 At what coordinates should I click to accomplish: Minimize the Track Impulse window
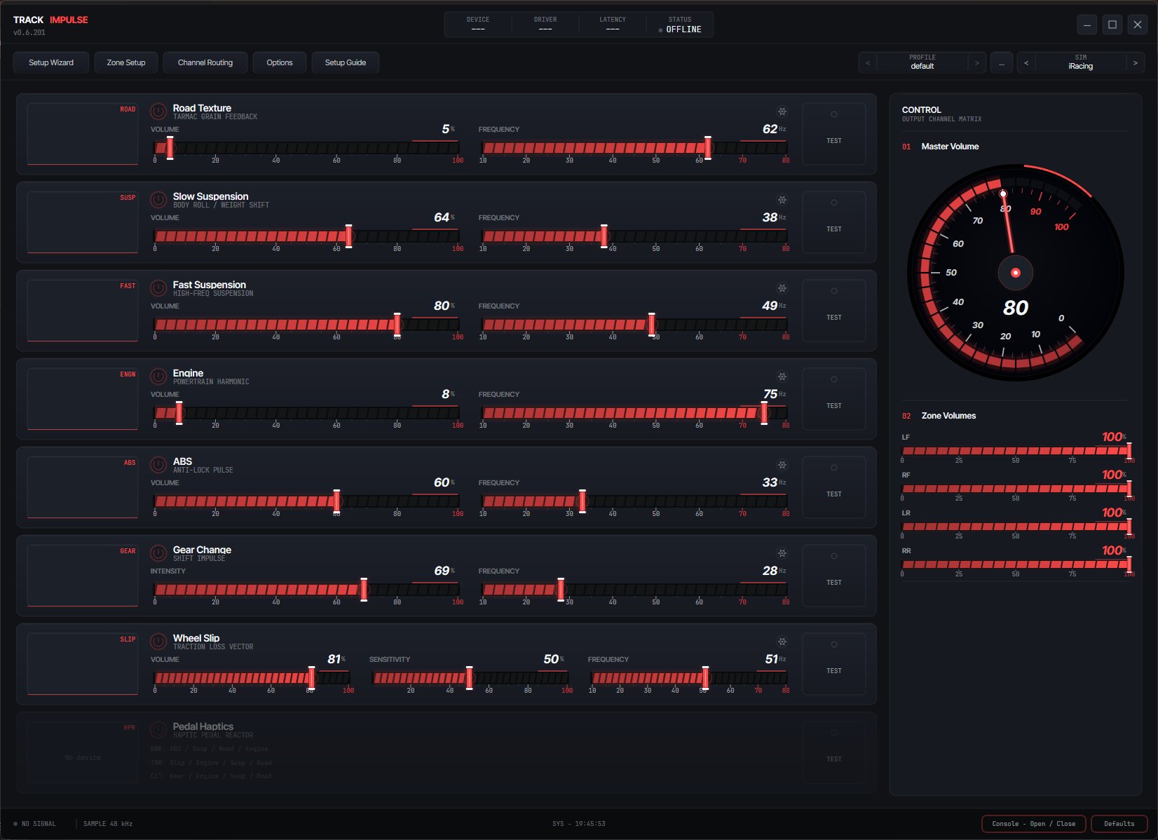tap(1087, 25)
